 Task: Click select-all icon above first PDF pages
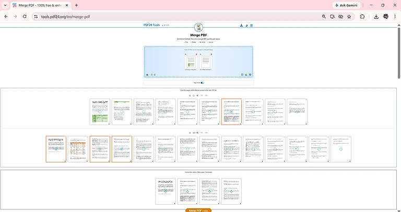click(190, 96)
